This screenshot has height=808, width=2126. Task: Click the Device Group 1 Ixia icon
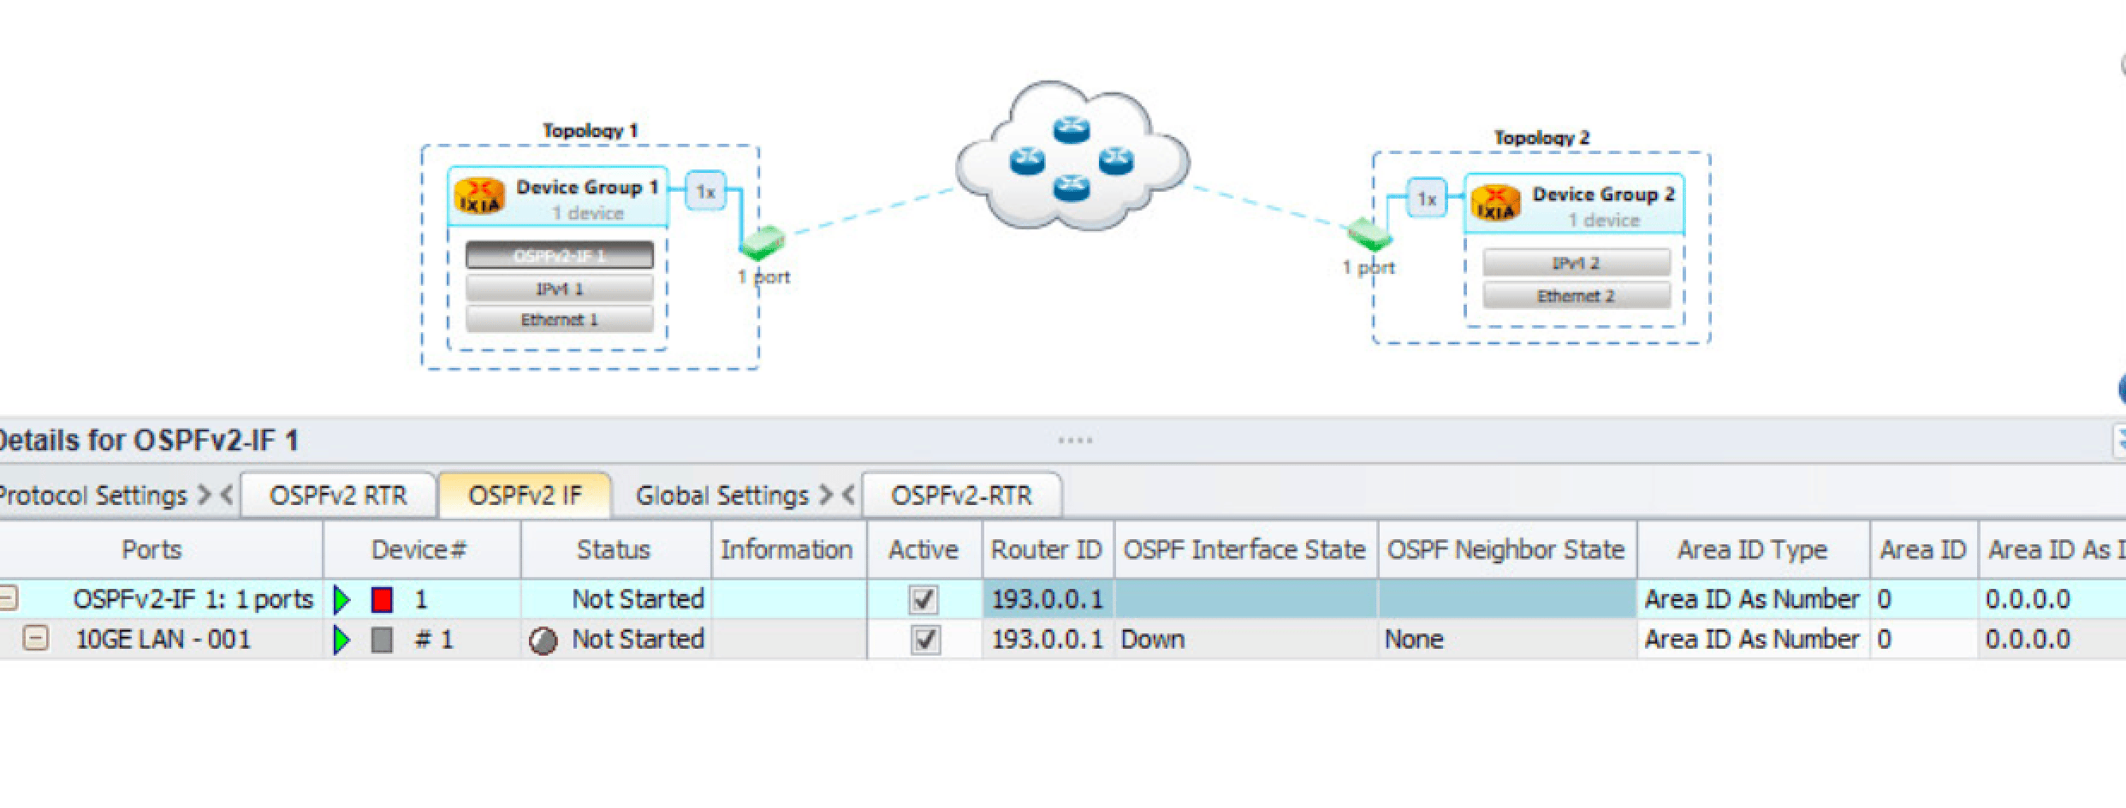[x=479, y=195]
